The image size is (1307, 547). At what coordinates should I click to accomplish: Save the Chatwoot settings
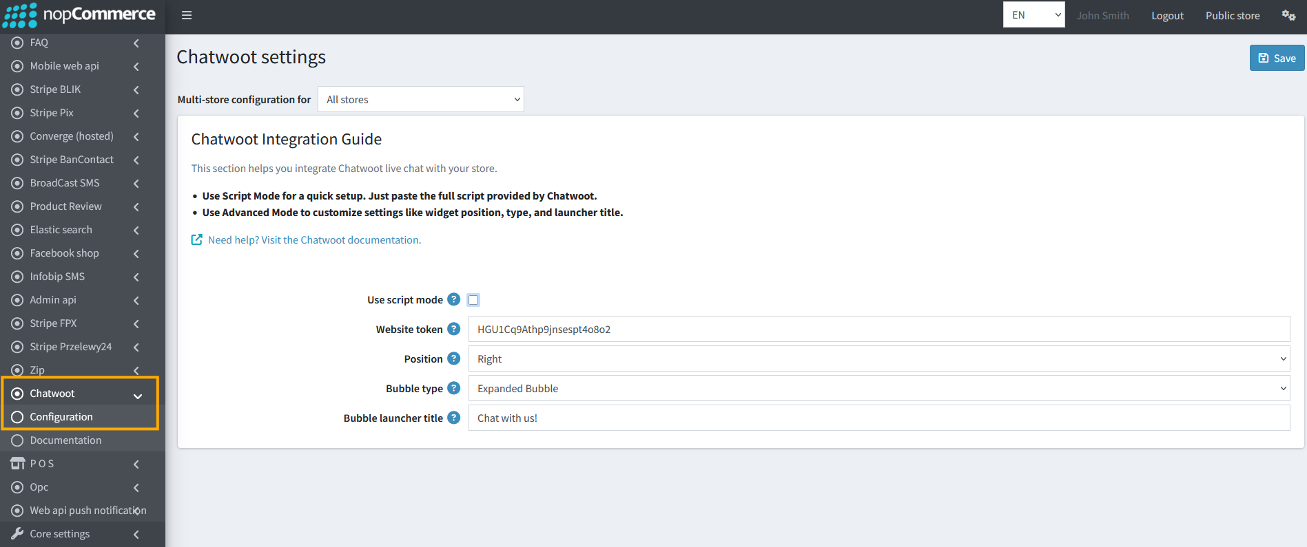pos(1277,58)
